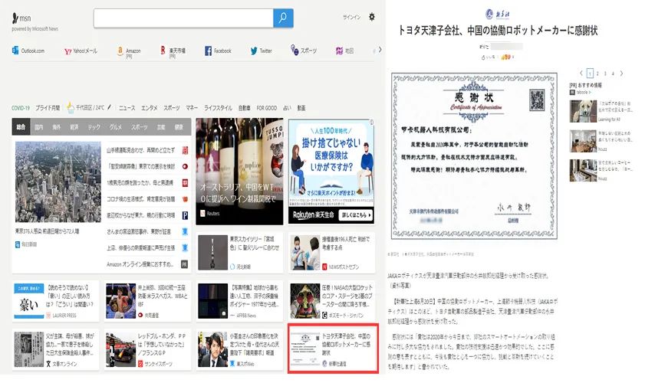Edit the 千代田区 weather location with pencil
655x383 pixels.
pyautogui.click(x=110, y=108)
